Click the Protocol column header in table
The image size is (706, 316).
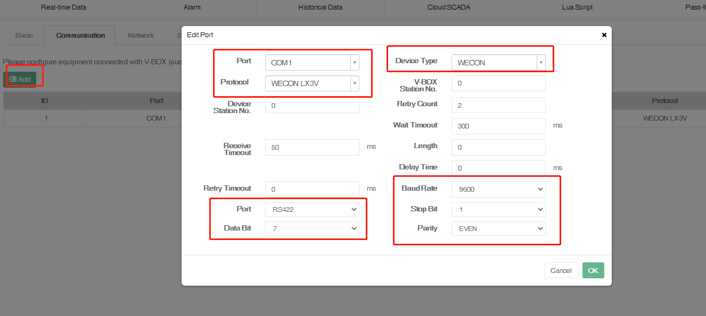[665, 100]
